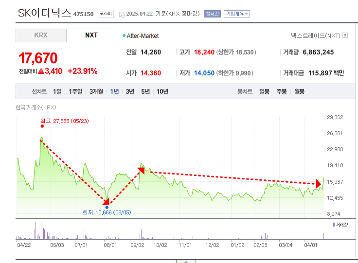Select the 1주일 line chart period
The height and width of the screenshot is (263, 358).
[75, 91]
